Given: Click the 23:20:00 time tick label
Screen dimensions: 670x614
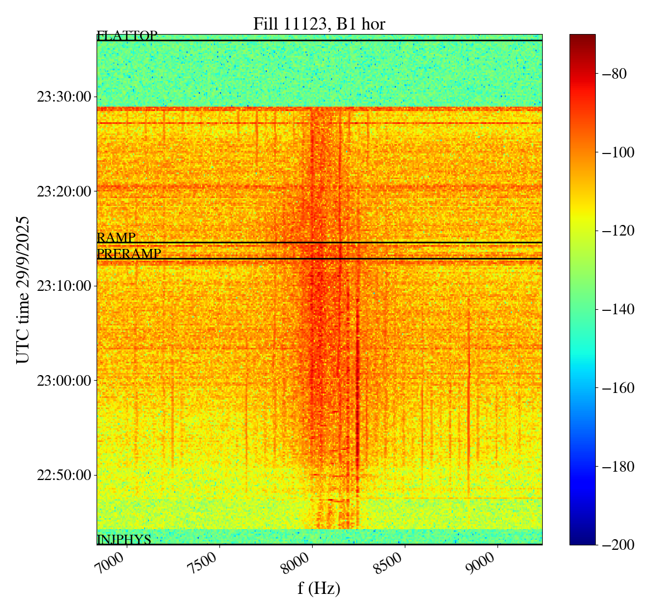Looking at the screenshot, I should tap(64, 191).
